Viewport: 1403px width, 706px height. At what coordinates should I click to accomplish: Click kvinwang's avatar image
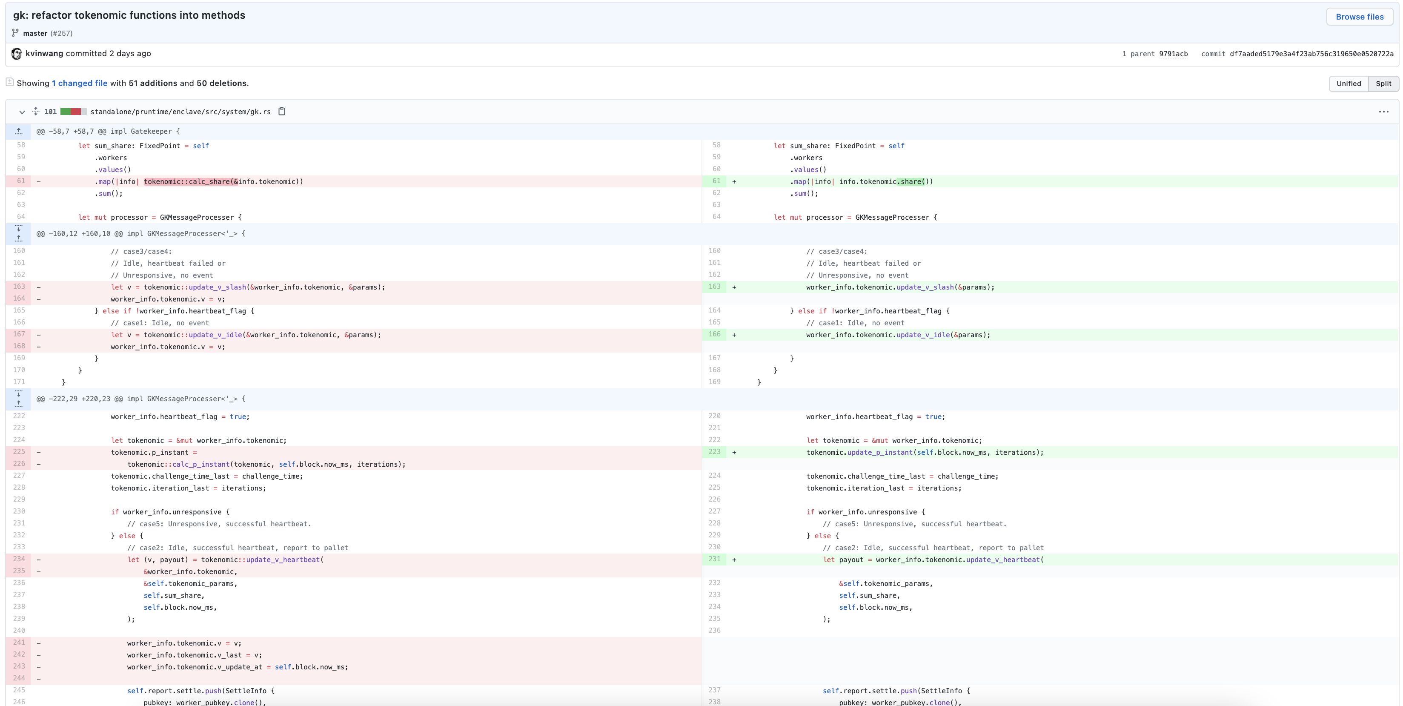point(16,53)
